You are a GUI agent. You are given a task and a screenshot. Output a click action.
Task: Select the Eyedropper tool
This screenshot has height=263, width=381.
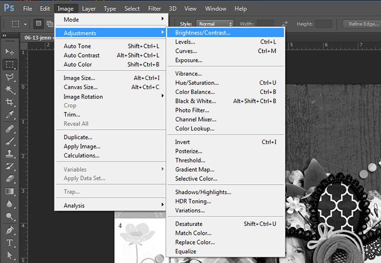(x=10, y=114)
